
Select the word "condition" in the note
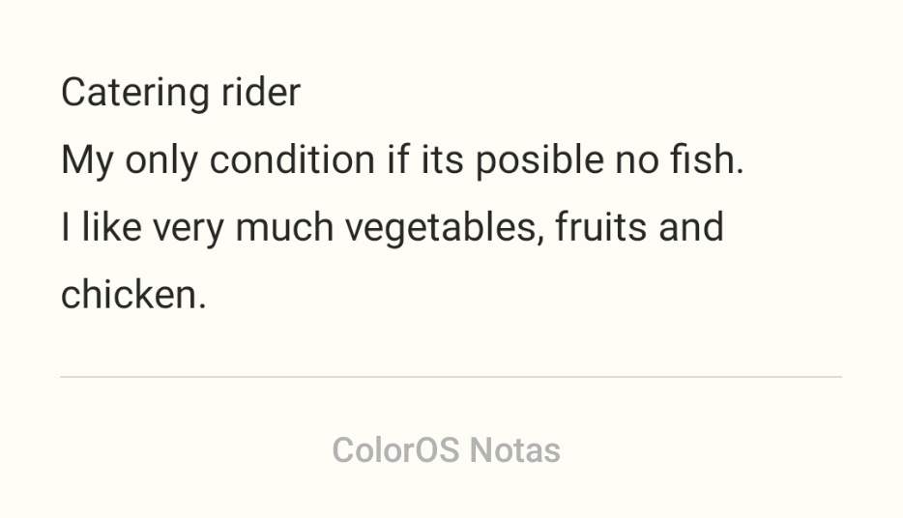coord(292,159)
